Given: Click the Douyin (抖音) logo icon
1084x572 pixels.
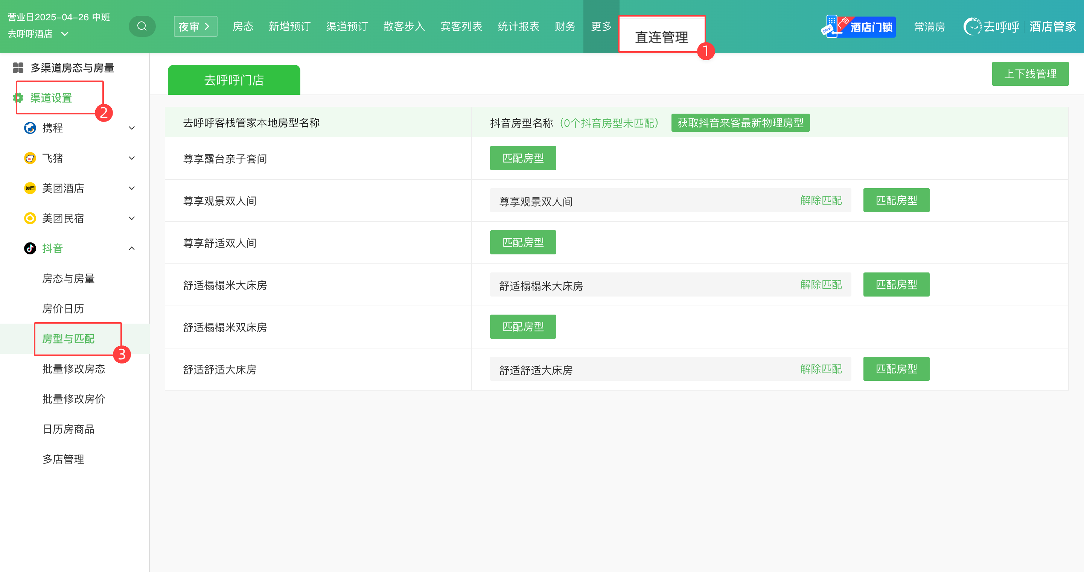Looking at the screenshot, I should coord(30,249).
